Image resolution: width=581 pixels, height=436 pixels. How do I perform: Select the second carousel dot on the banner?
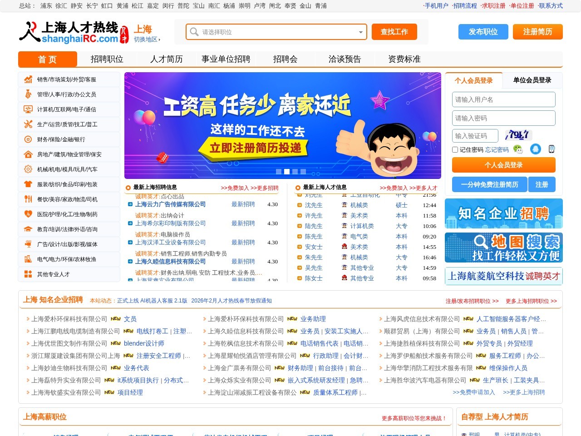[x=287, y=172]
